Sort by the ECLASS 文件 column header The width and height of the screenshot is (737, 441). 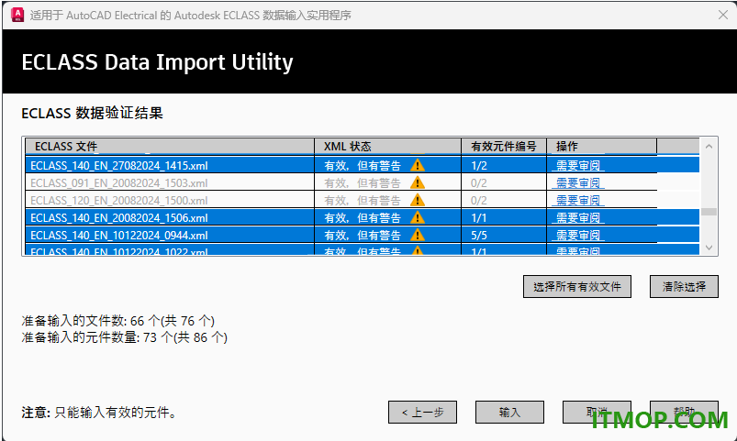170,147
